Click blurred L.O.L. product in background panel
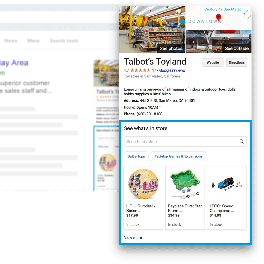Screen dimensions: 264x264 click(107, 162)
